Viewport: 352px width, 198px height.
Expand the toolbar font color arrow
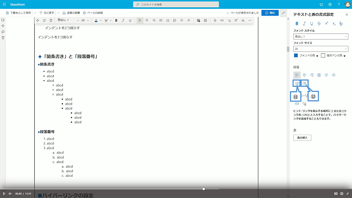coord(101,20)
